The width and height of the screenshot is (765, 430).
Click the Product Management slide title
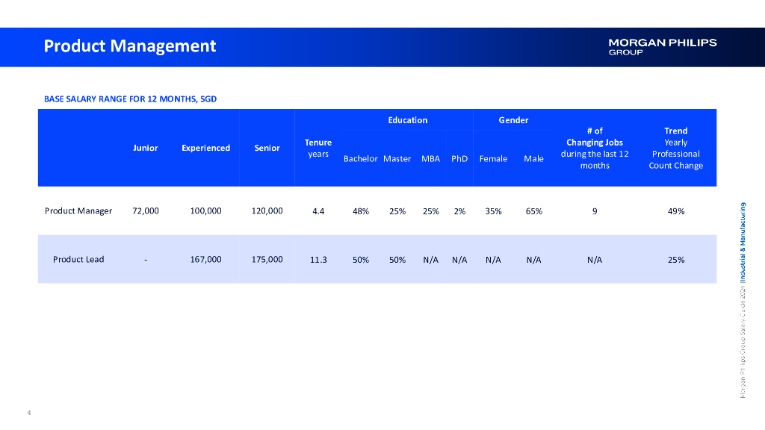130,46
